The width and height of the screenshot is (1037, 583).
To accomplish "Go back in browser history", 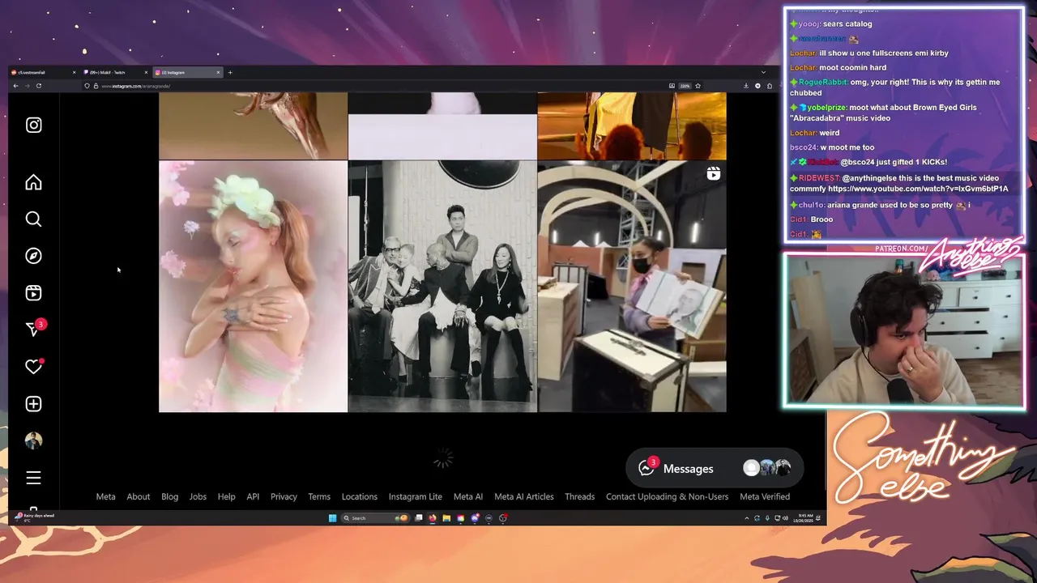I will coord(15,86).
